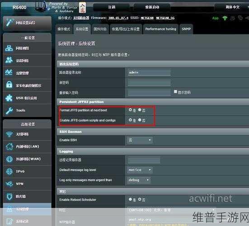Screen dimensions: 249x226
Task: Open the Tools wrench icon
Action: [9, 111]
